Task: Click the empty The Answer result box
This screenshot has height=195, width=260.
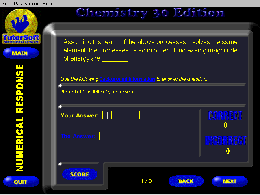Action: [108, 136]
